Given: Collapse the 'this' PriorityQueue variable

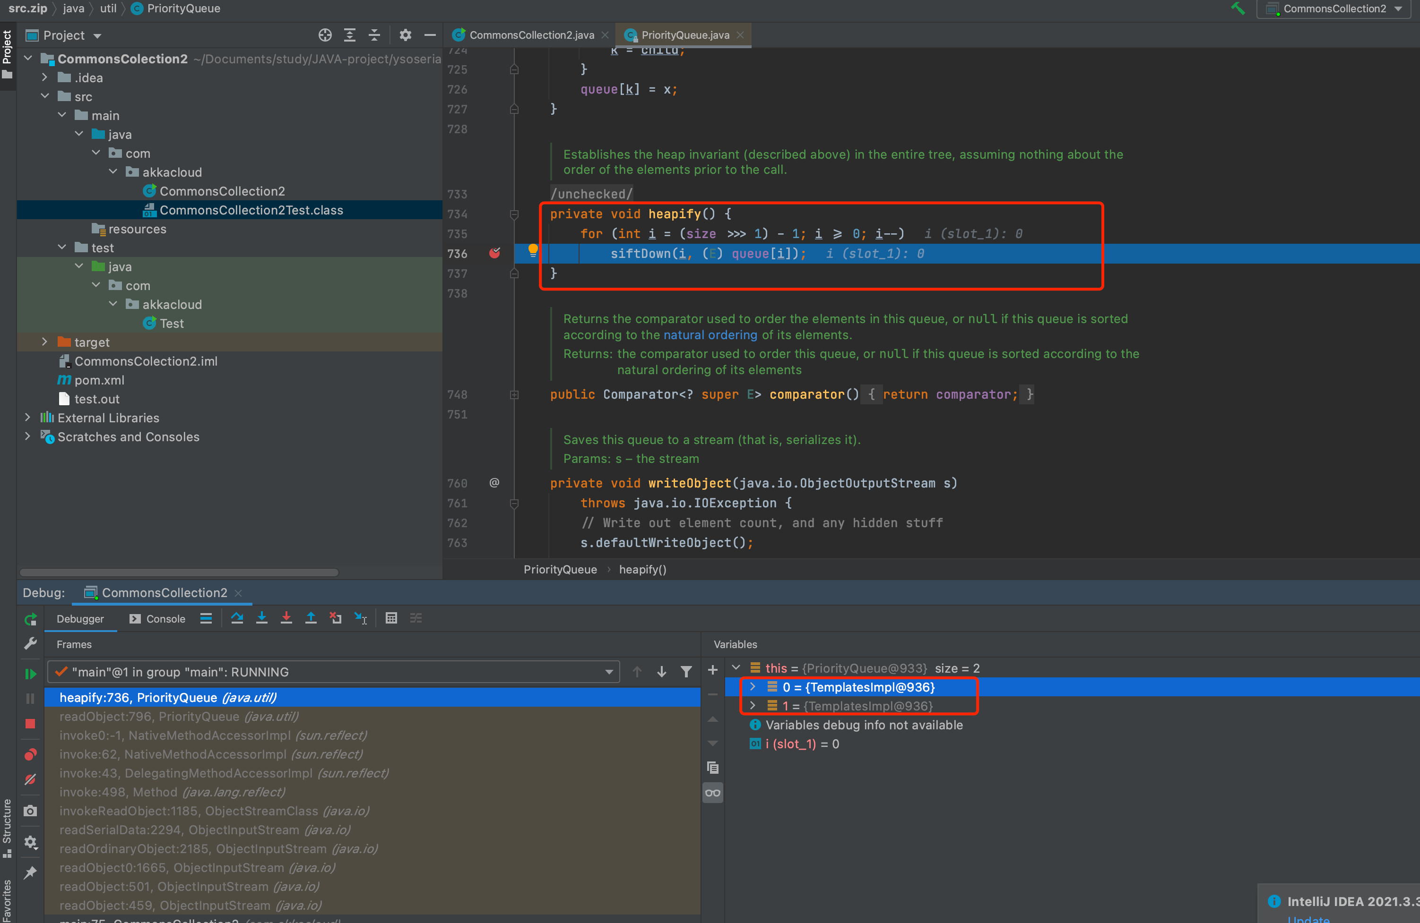Looking at the screenshot, I should tap(736, 668).
